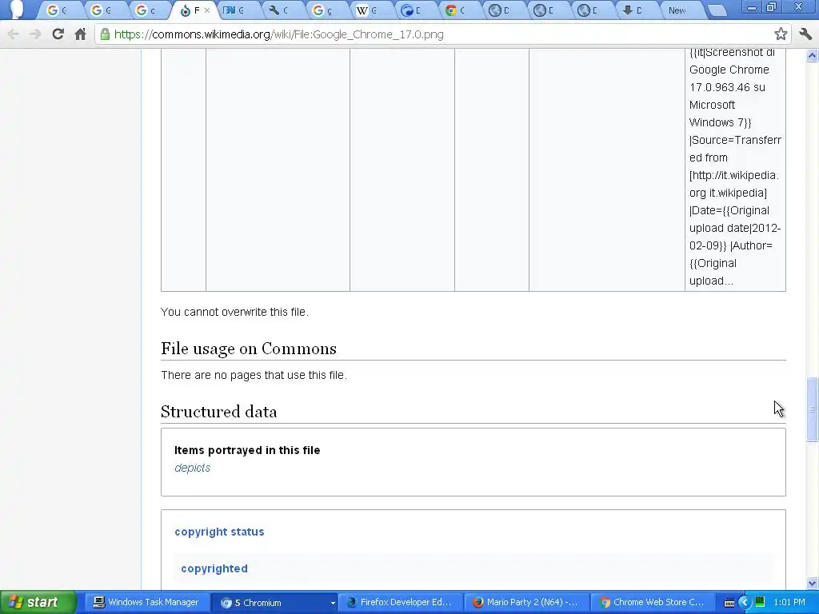The width and height of the screenshot is (819, 614).
Task: Click the user avatar icon in title bar
Action: click(x=16, y=9)
